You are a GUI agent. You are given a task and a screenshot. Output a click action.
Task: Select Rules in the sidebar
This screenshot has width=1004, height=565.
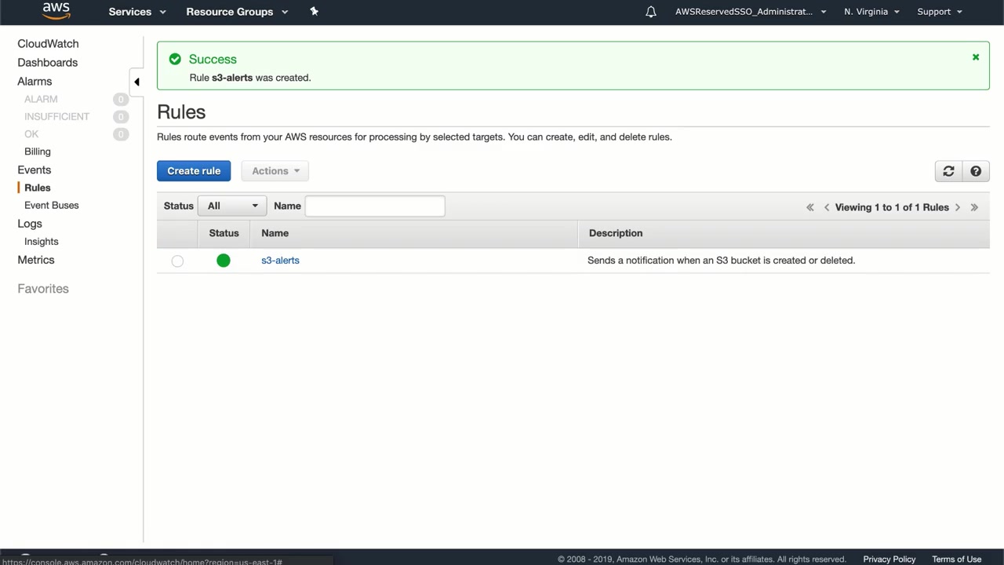pyautogui.click(x=38, y=188)
